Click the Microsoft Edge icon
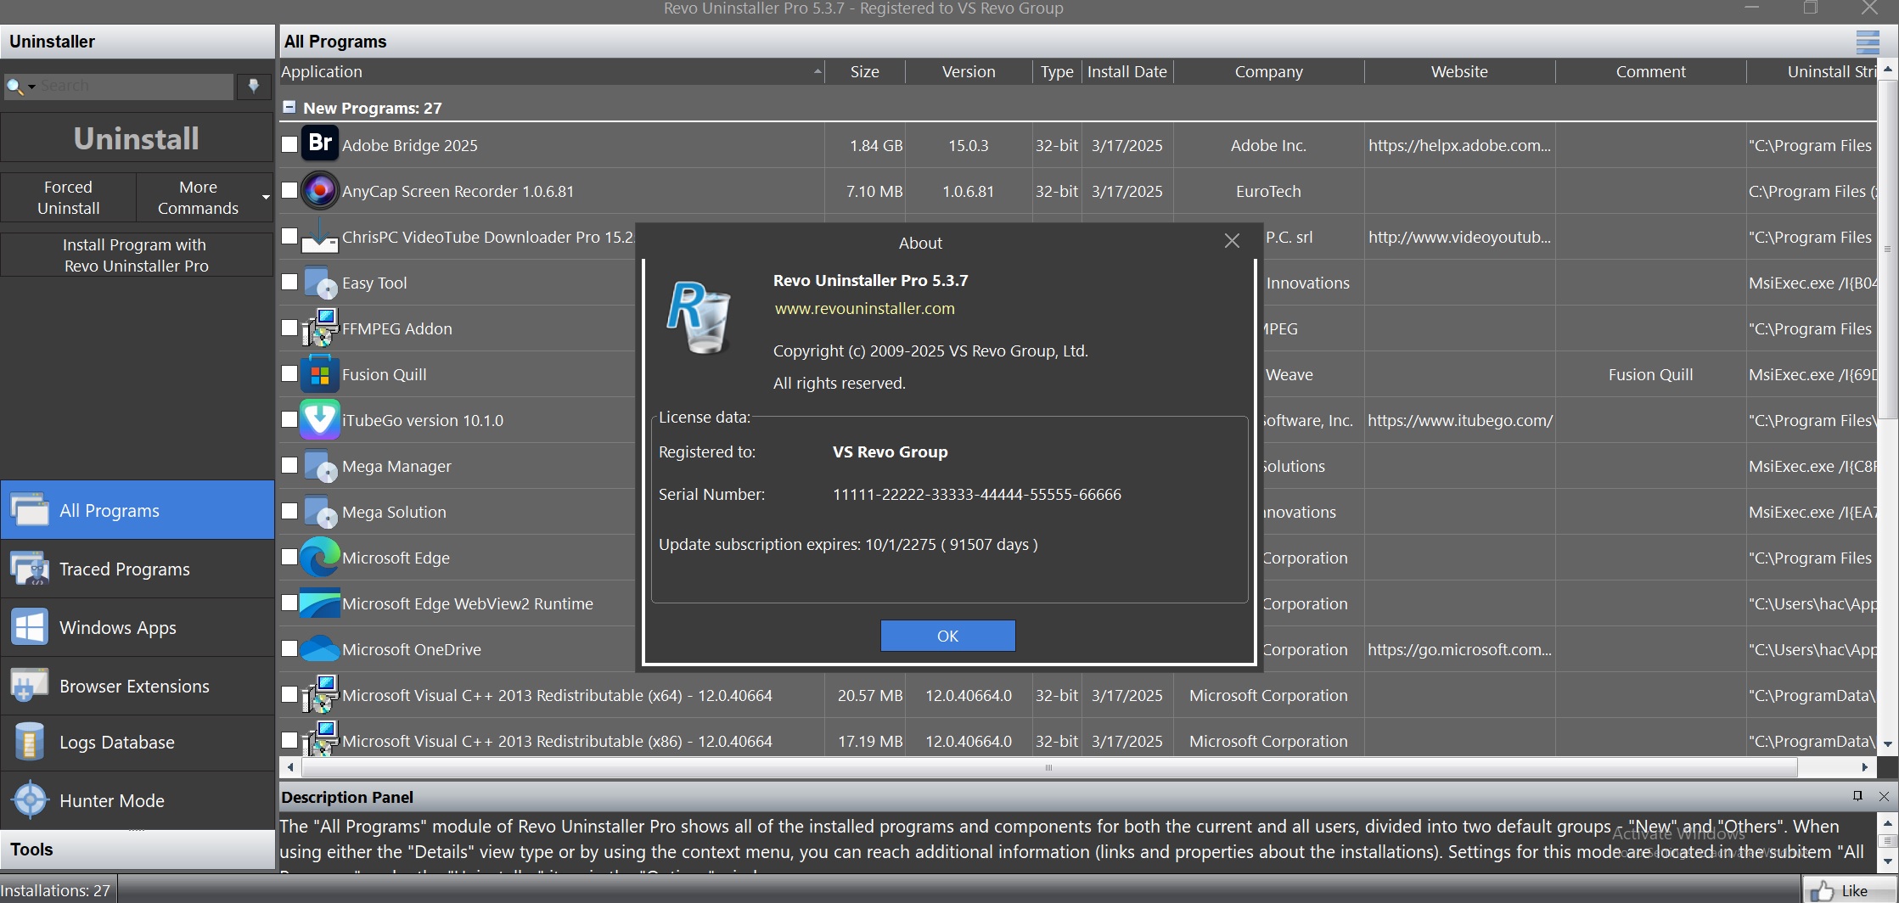 320,557
